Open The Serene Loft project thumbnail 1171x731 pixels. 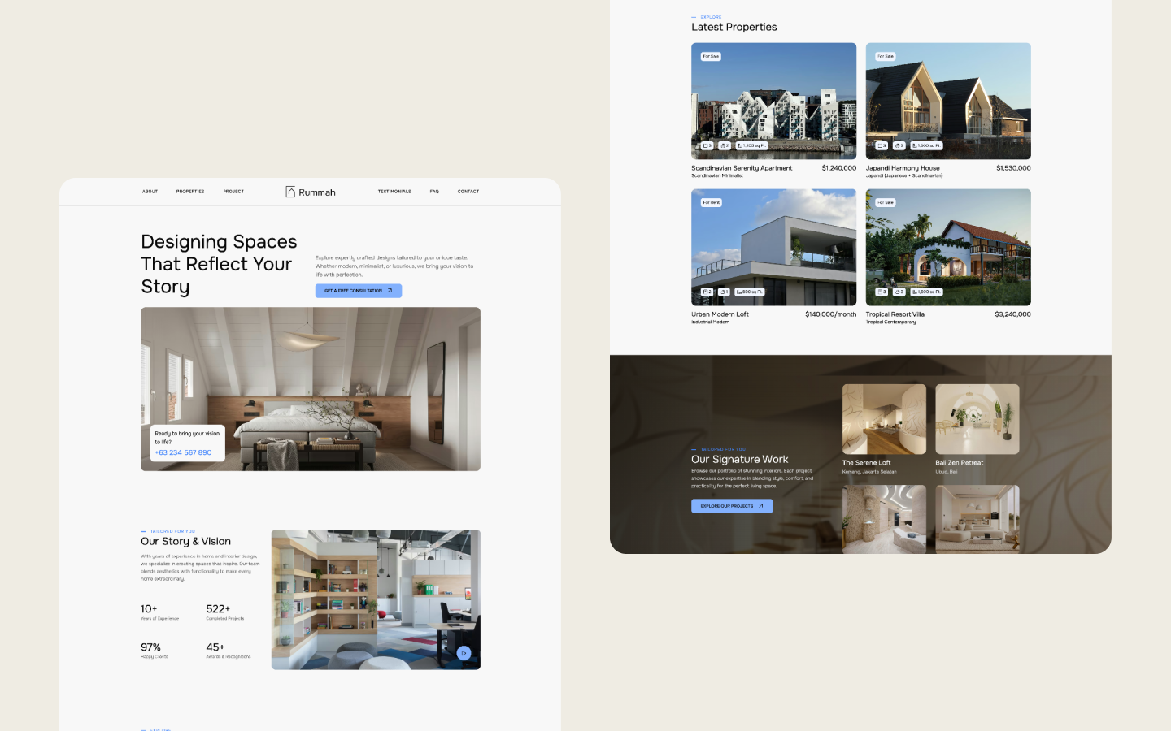click(x=884, y=418)
